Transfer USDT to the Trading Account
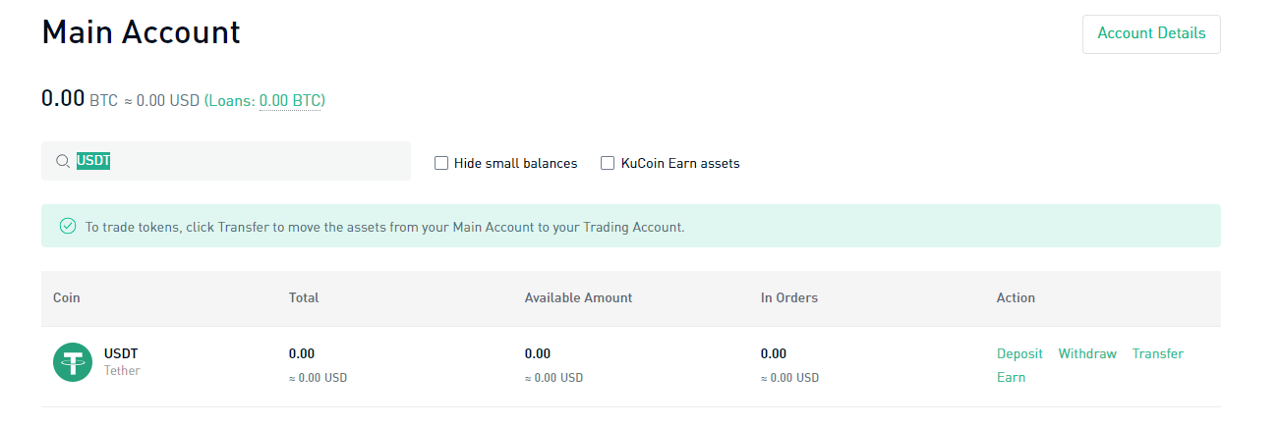The height and width of the screenshot is (426, 1280). tap(1157, 353)
